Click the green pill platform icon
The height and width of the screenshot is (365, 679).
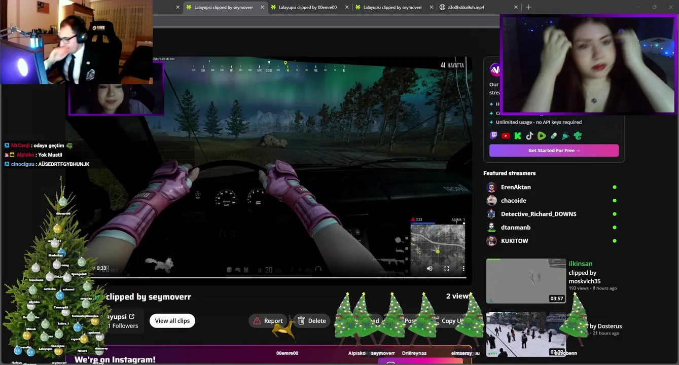tap(554, 136)
